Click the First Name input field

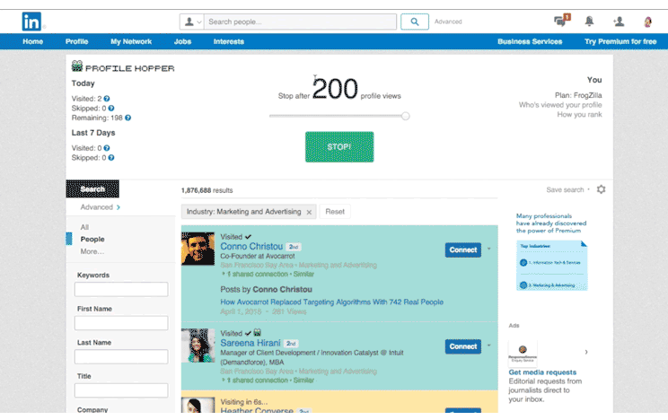121,323
